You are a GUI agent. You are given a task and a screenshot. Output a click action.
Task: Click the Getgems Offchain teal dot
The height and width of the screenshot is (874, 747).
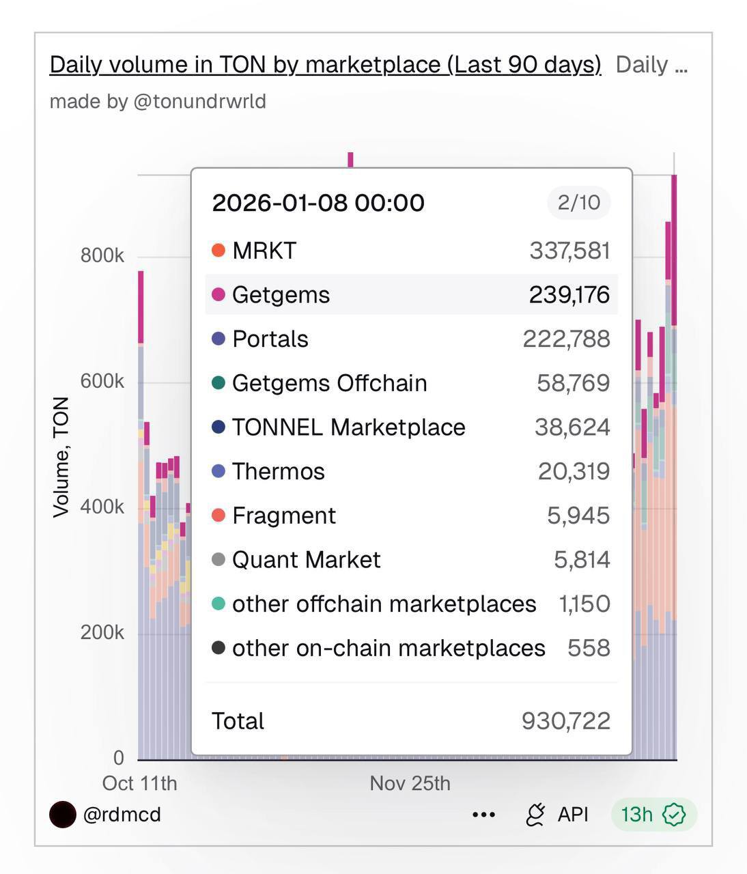click(219, 383)
